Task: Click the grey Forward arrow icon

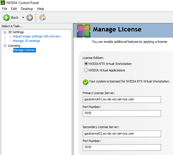Action: click(30, 18)
